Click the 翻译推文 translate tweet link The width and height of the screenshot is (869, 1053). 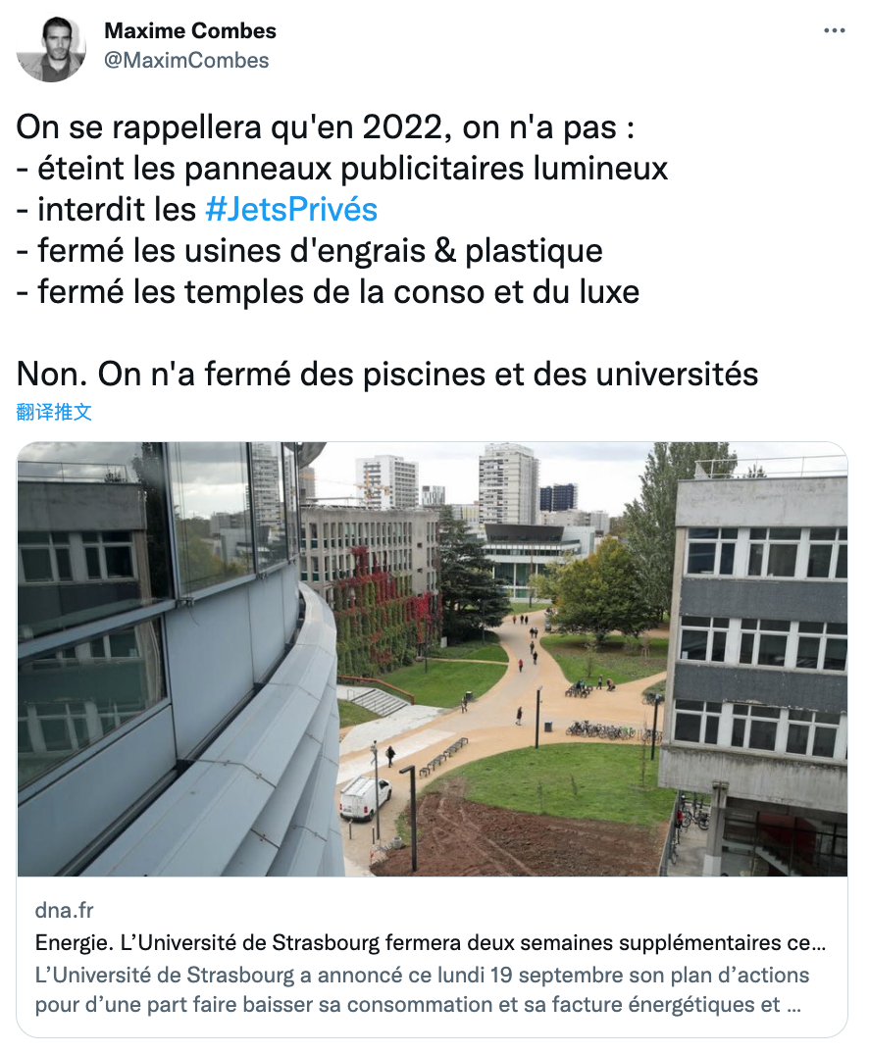pos(55,412)
